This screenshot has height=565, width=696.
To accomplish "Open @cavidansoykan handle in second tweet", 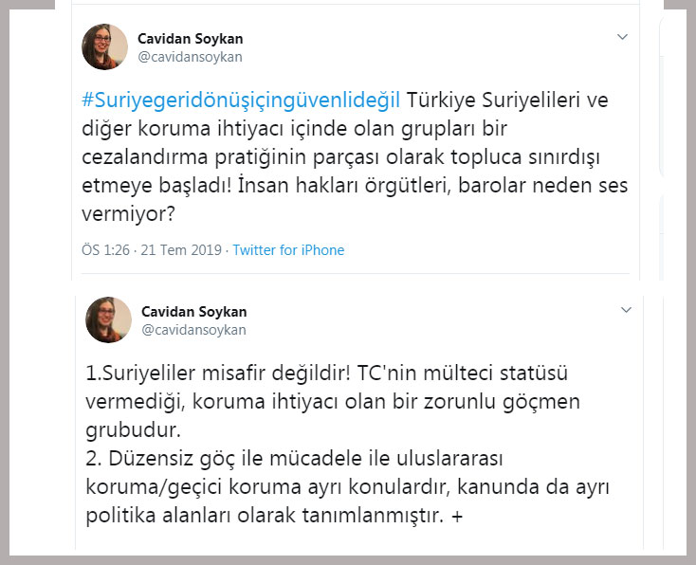I will click(192, 330).
